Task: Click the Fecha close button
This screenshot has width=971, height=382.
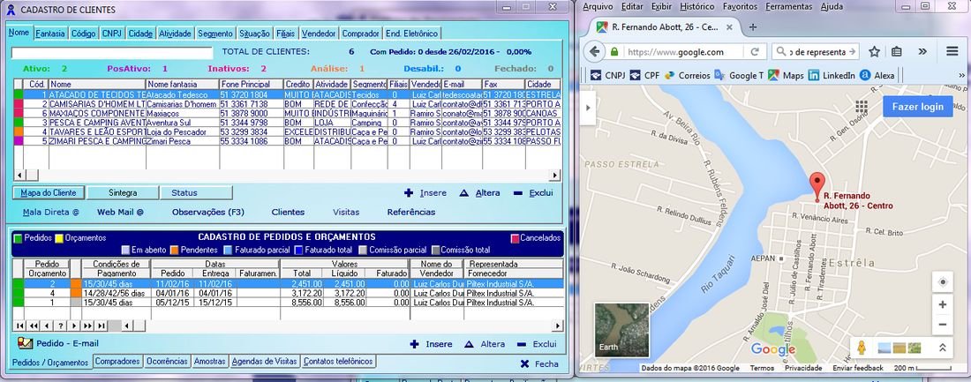Action: 539,364
